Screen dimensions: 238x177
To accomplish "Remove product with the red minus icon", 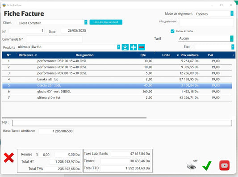I will tap(142, 47).
